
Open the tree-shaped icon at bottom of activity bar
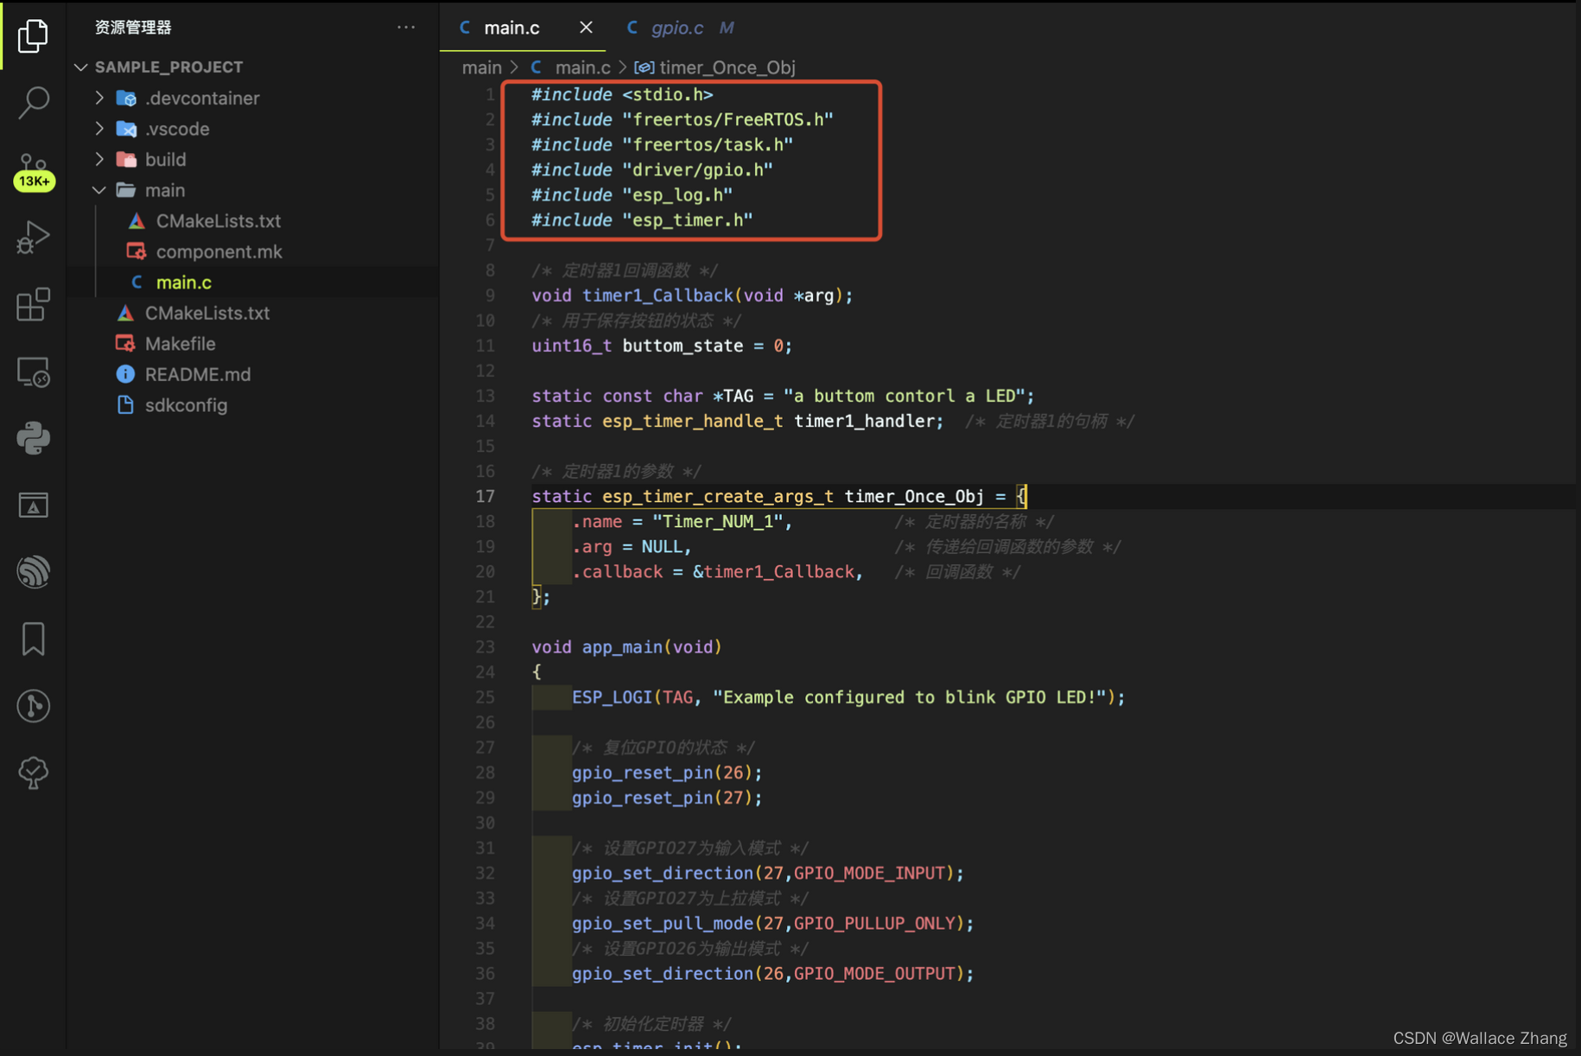(33, 773)
